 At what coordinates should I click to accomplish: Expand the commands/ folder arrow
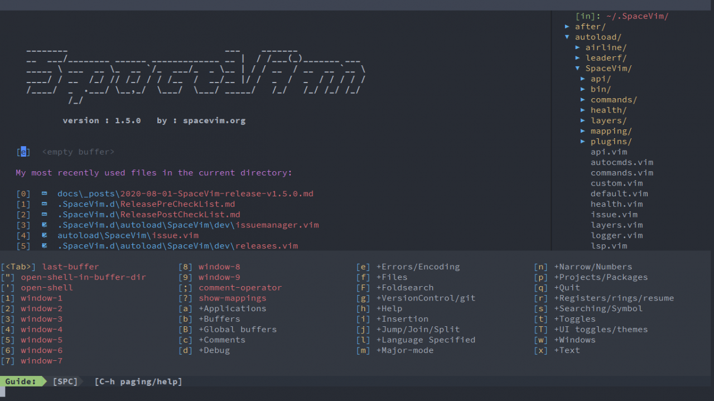click(583, 100)
